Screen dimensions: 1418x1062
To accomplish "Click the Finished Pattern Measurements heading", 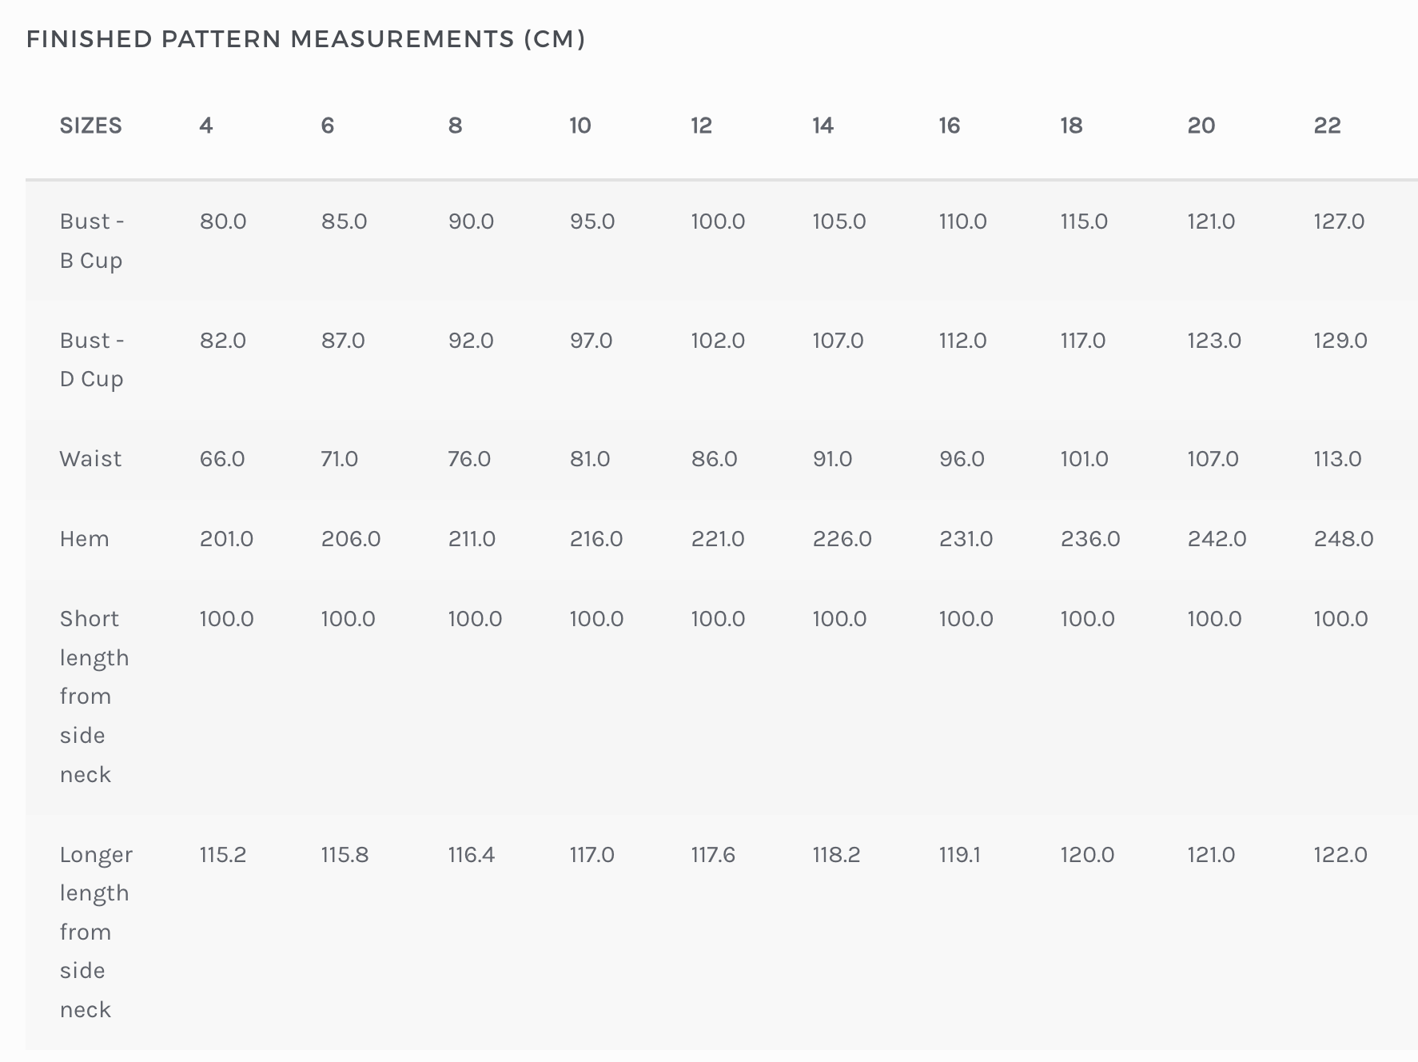I will coord(305,39).
